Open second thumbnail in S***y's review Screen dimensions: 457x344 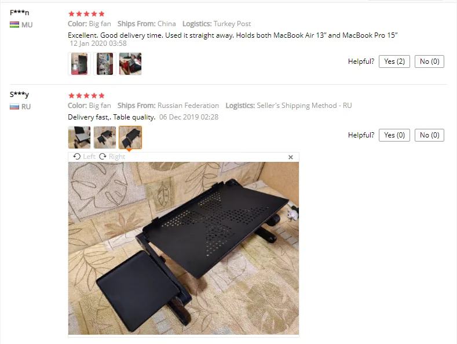click(x=105, y=137)
